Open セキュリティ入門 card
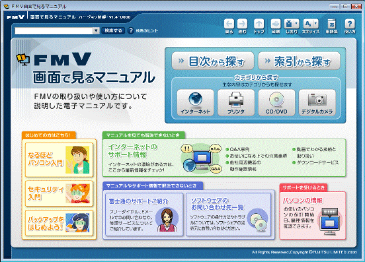The height and width of the screenshot is (262, 365). pos(59,193)
